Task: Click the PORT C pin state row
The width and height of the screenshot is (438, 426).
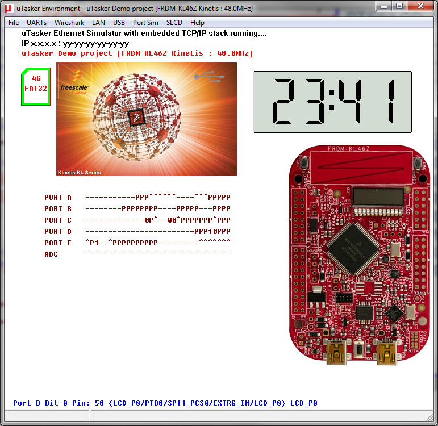Action: click(x=158, y=220)
